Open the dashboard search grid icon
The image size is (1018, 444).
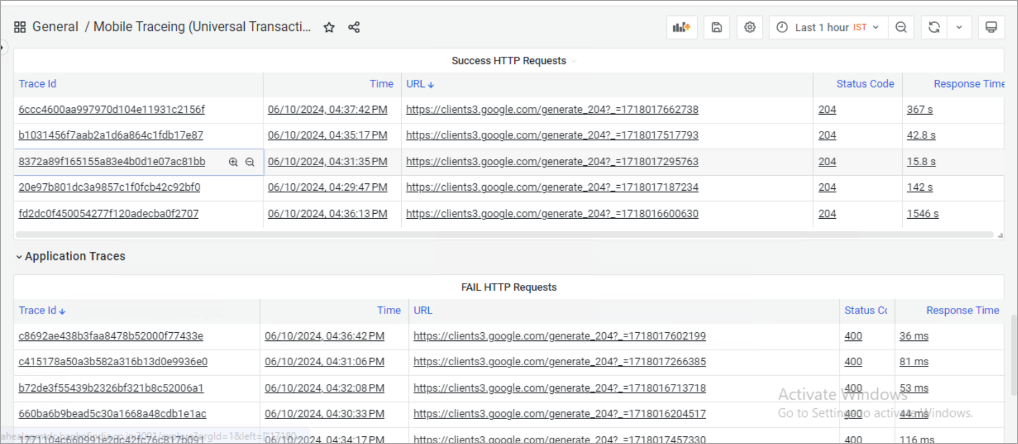[20, 27]
